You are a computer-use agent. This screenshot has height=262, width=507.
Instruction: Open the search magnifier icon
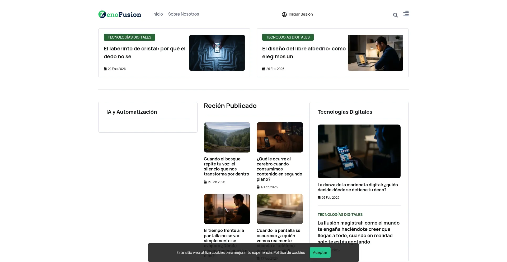click(x=395, y=15)
